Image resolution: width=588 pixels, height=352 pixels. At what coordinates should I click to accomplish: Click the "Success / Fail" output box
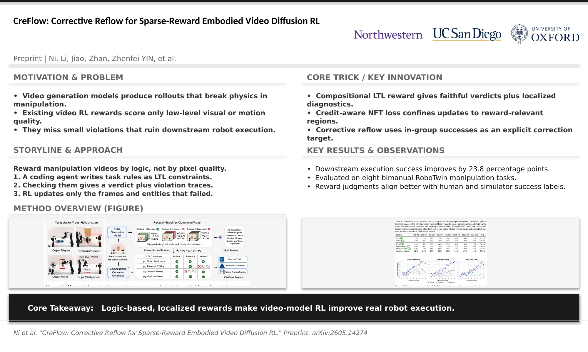(x=233, y=259)
